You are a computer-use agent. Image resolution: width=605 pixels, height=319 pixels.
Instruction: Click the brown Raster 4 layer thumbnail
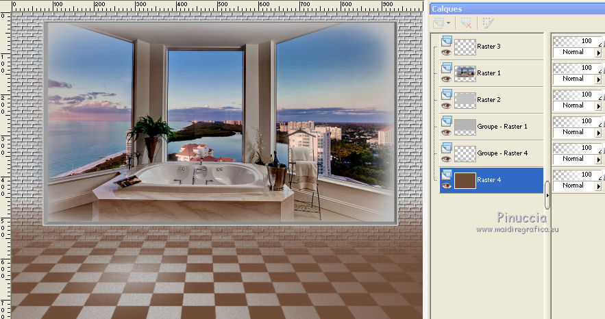coord(465,180)
